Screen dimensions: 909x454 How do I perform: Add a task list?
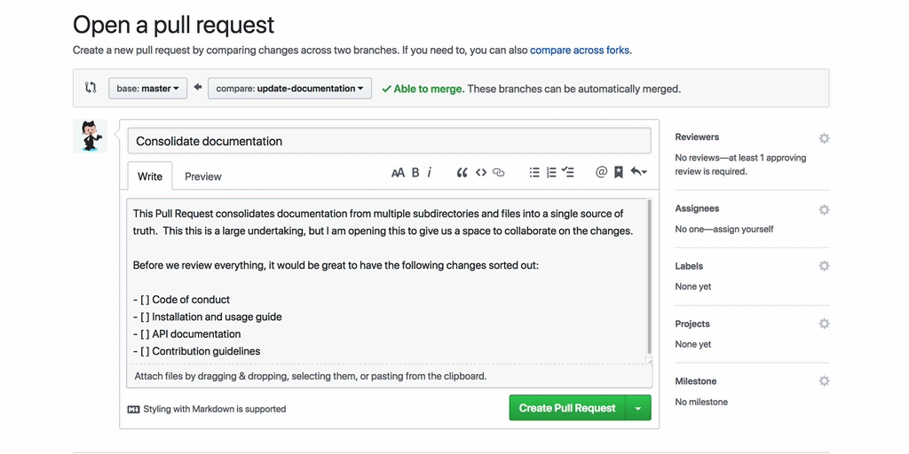569,173
